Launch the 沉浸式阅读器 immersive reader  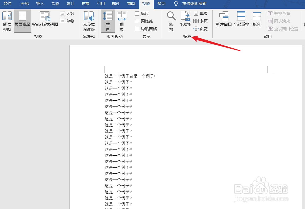tap(89, 21)
